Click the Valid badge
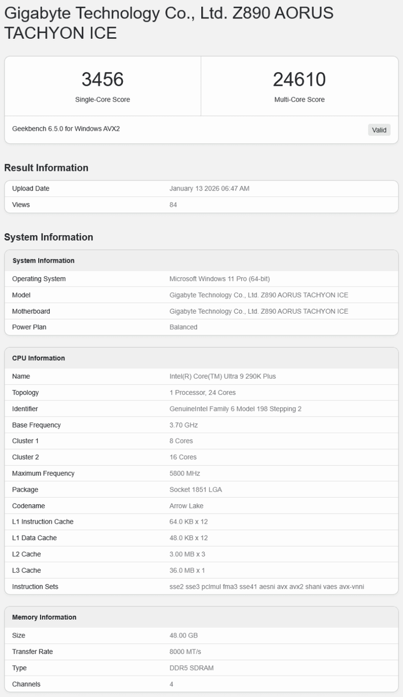Screen dimensions: 403x697 [379, 130]
